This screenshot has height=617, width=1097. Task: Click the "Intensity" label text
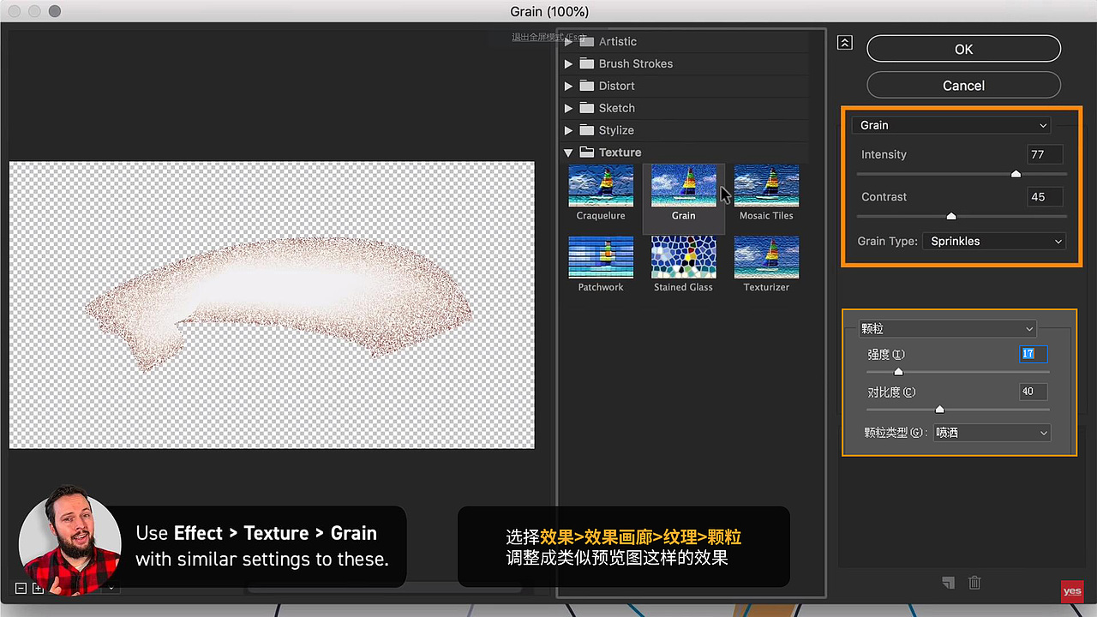click(x=884, y=154)
